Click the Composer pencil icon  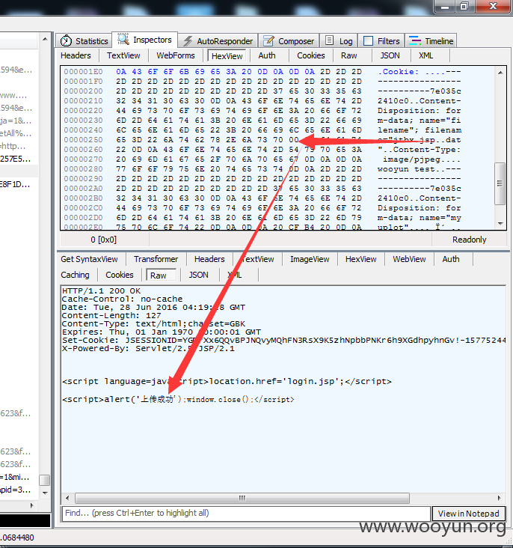coord(268,41)
